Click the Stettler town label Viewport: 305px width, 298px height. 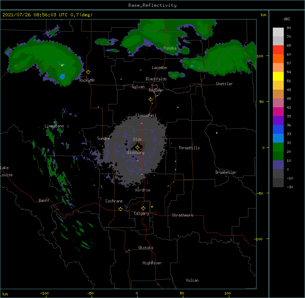224,84
